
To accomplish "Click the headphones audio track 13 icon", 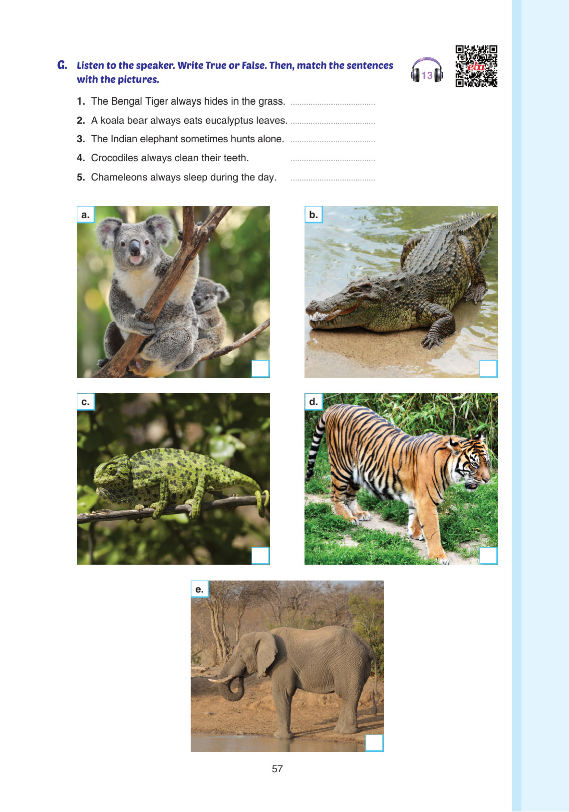I will coord(426,70).
